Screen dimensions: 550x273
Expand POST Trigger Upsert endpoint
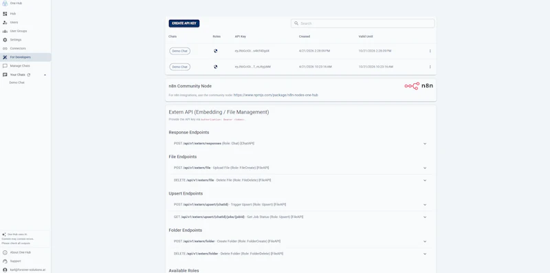tap(425, 205)
